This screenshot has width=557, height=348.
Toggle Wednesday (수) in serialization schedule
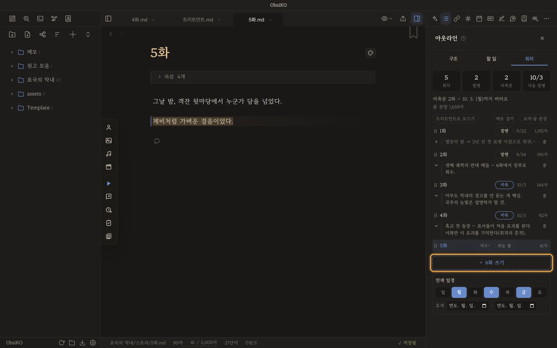click(x=491, y=292)
